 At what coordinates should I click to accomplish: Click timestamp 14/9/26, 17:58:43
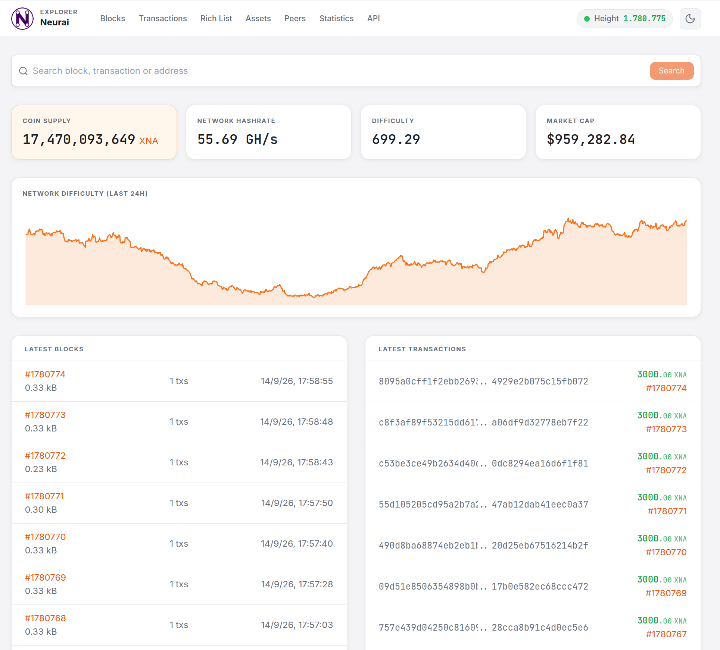point(296,462)
